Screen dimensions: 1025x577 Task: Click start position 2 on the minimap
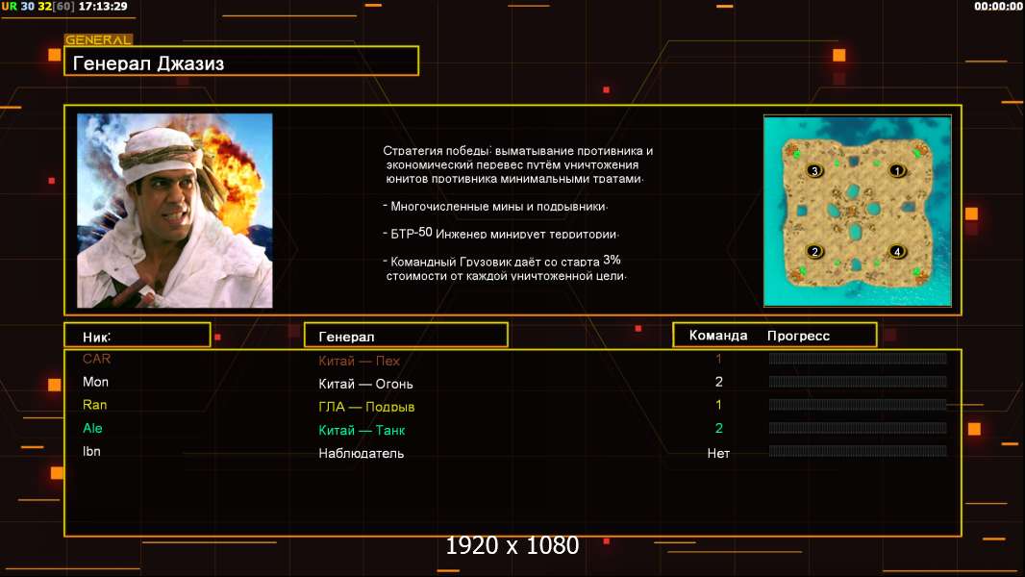pos(813,252)
